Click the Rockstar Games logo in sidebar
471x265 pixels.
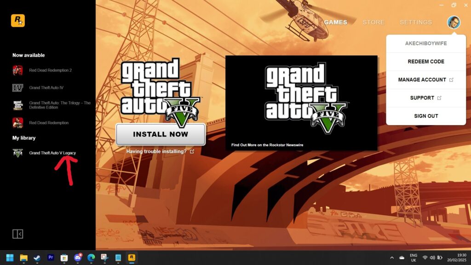17,21
